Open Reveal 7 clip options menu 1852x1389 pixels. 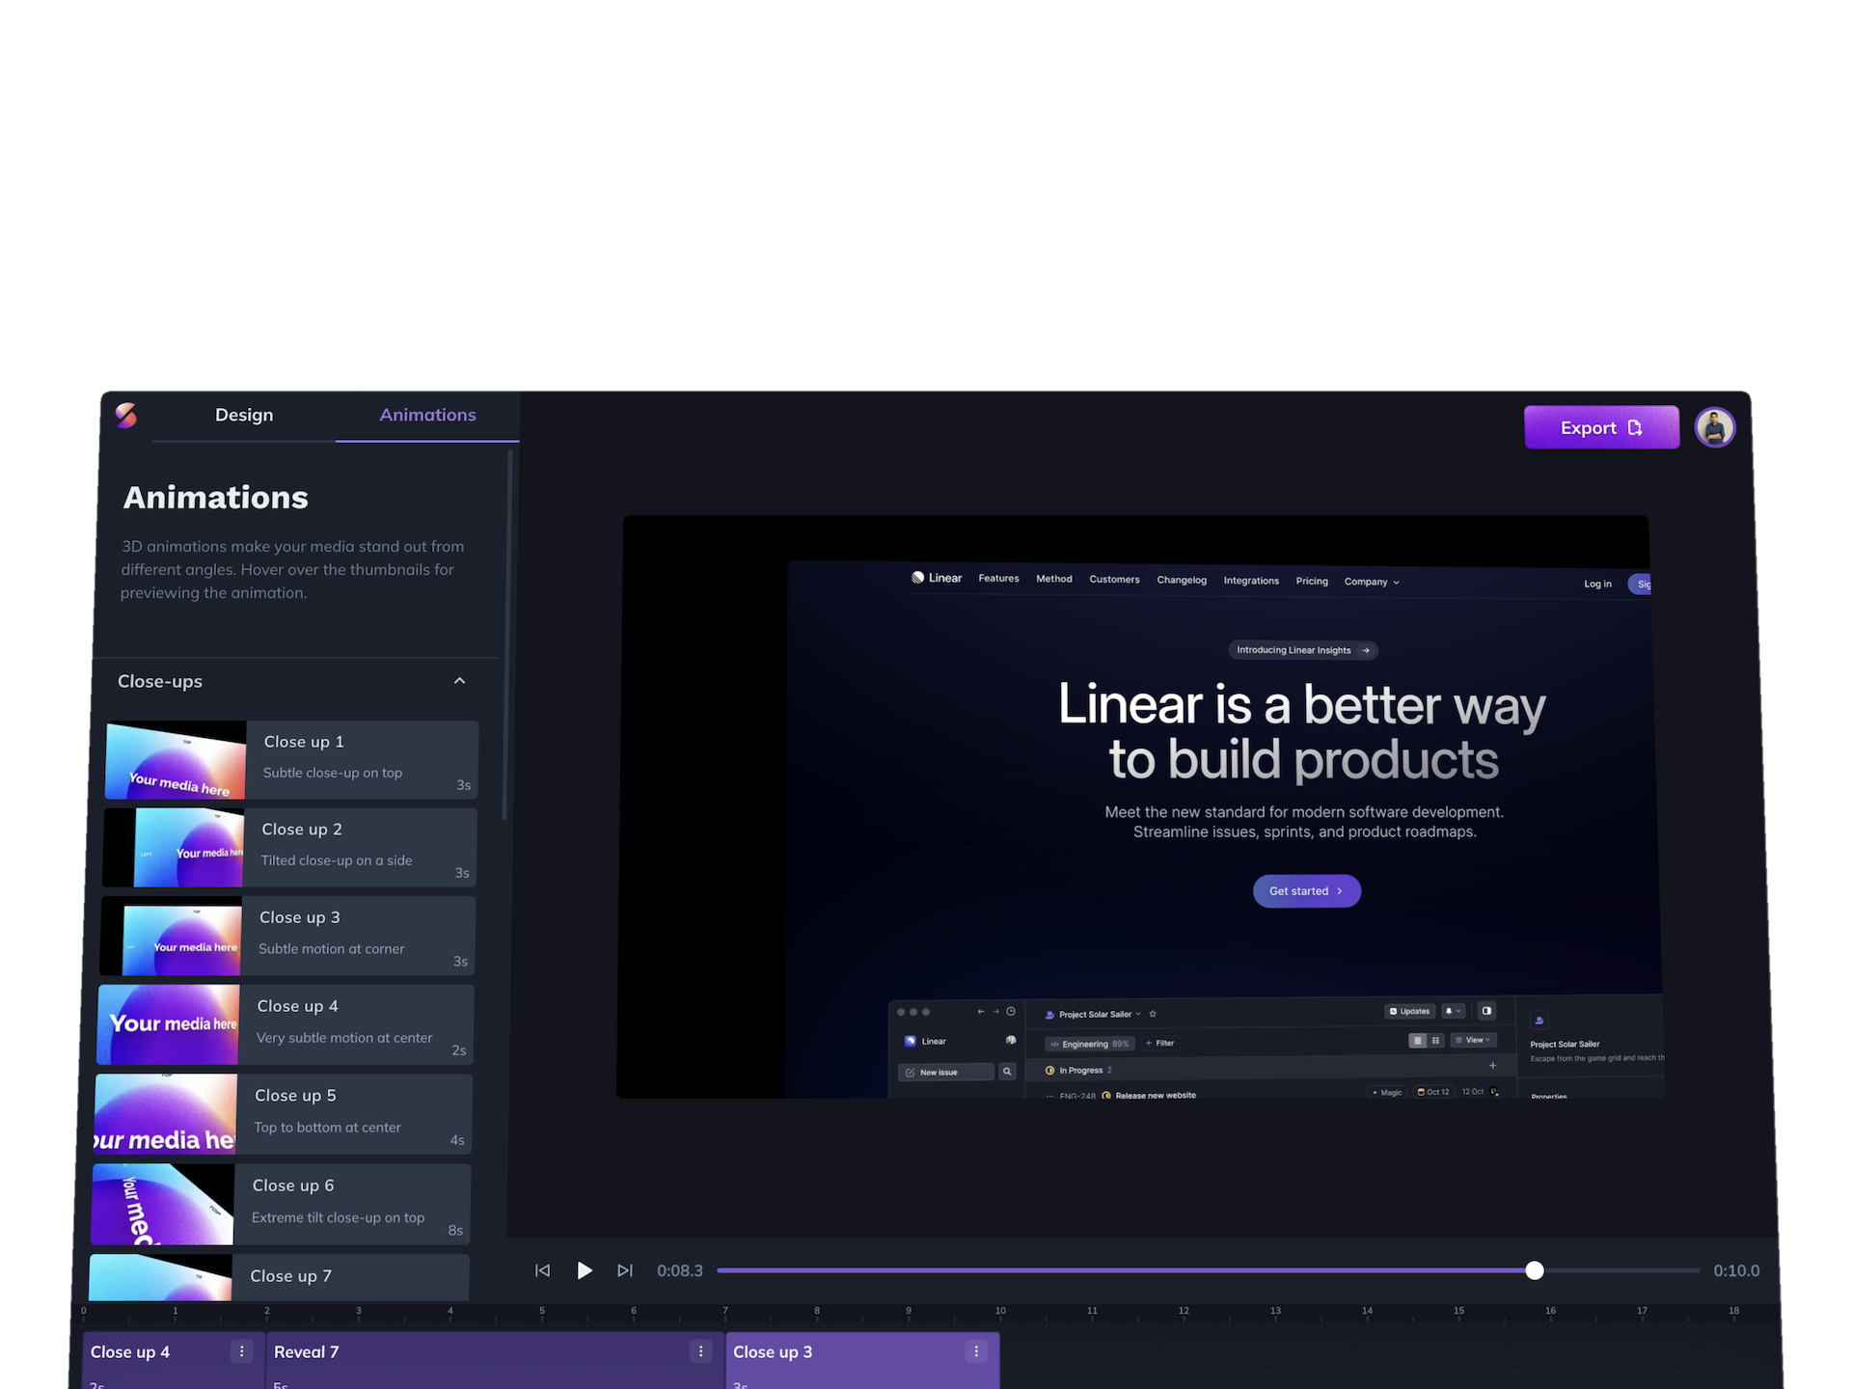701,1351
